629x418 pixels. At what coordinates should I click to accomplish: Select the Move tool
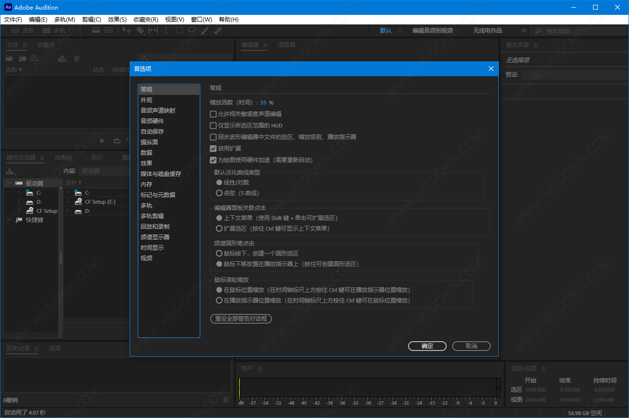(127, 30)
